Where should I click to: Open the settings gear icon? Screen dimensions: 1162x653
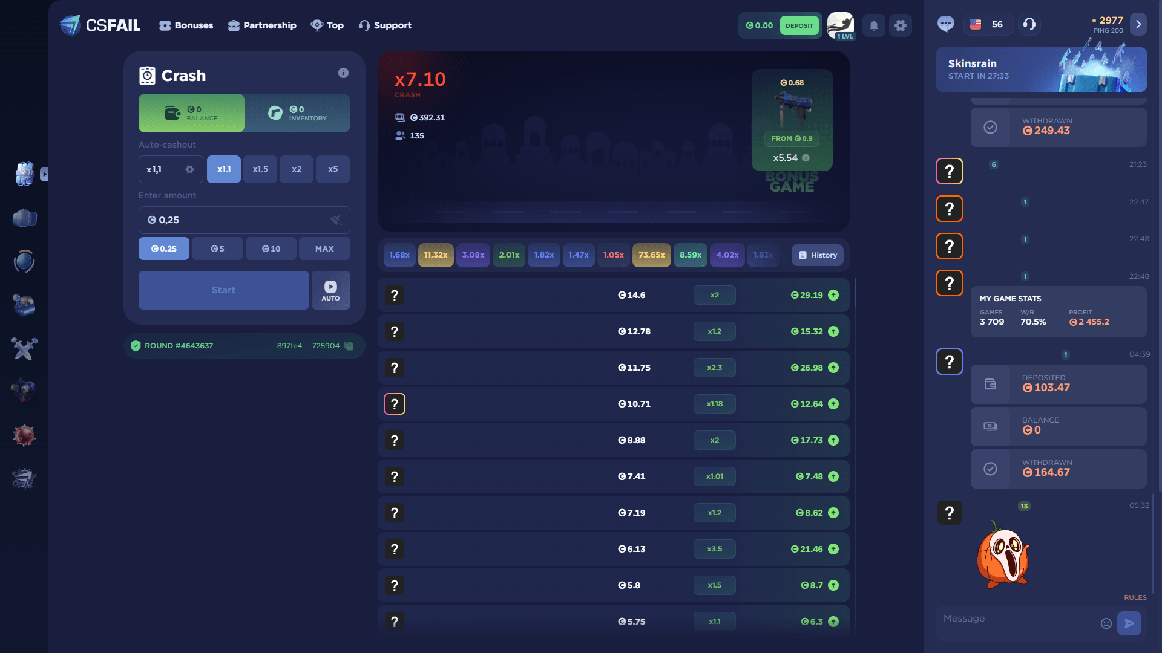pos(900,25)
